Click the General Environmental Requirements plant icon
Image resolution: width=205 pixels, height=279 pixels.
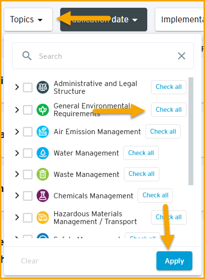(43, 110)
